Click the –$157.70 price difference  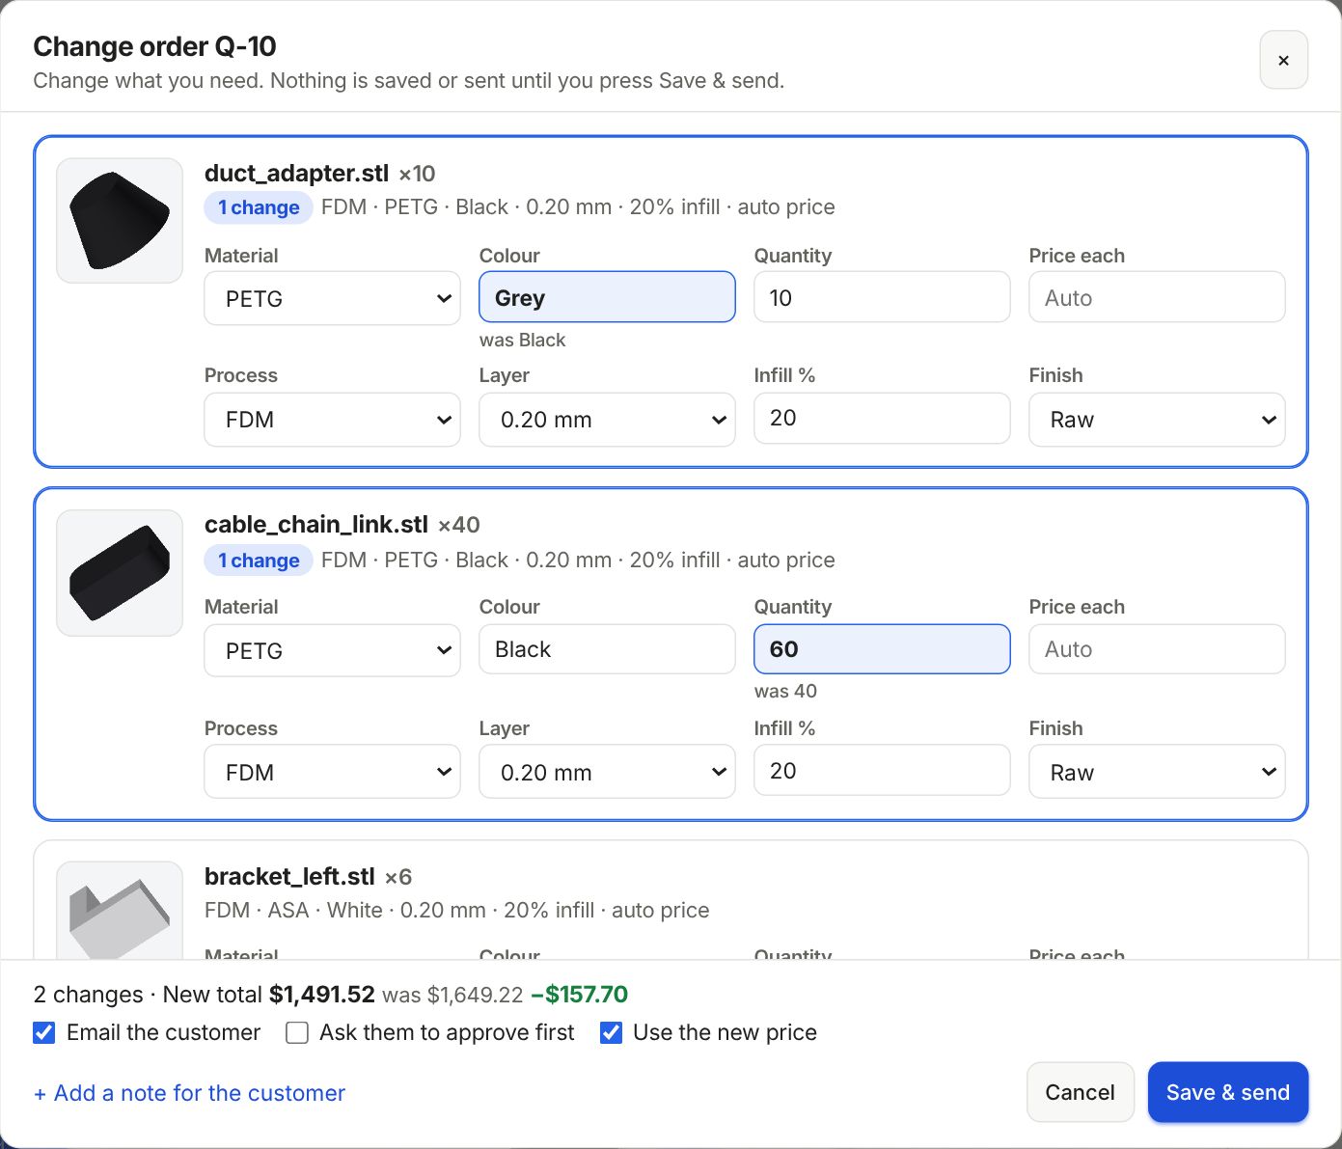tap(579, 995)
